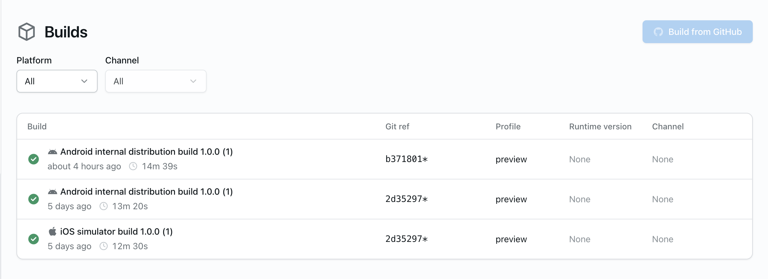Click the clock icon beside 12m 30s
The width and height of the screenshot is (768, 279).
(104, 246)
